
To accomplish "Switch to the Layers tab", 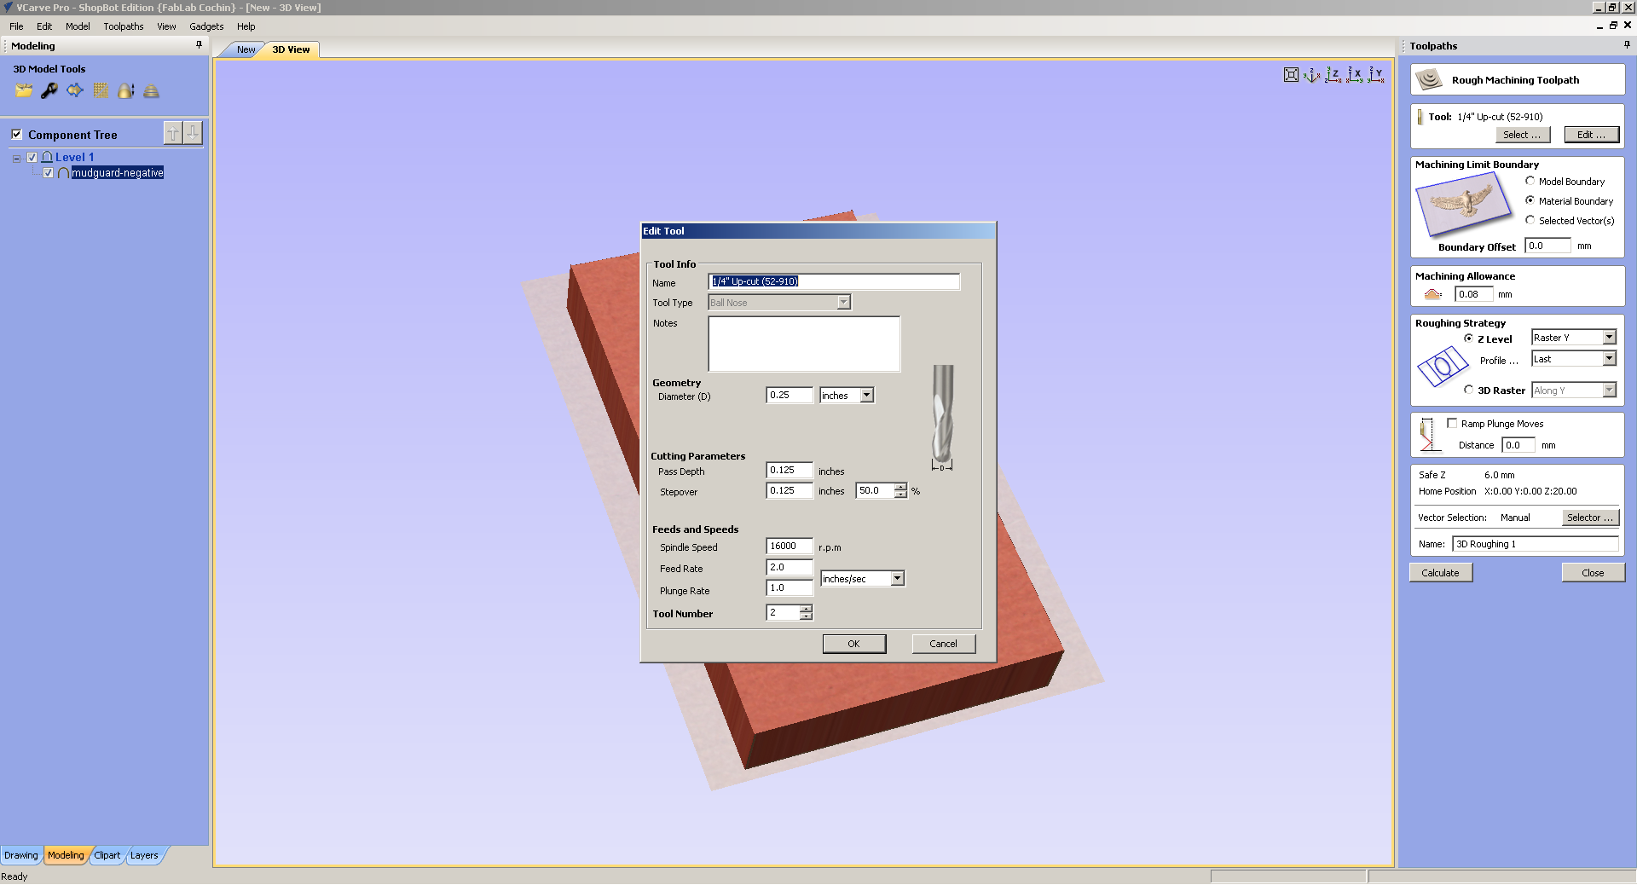I will point(144,855).
